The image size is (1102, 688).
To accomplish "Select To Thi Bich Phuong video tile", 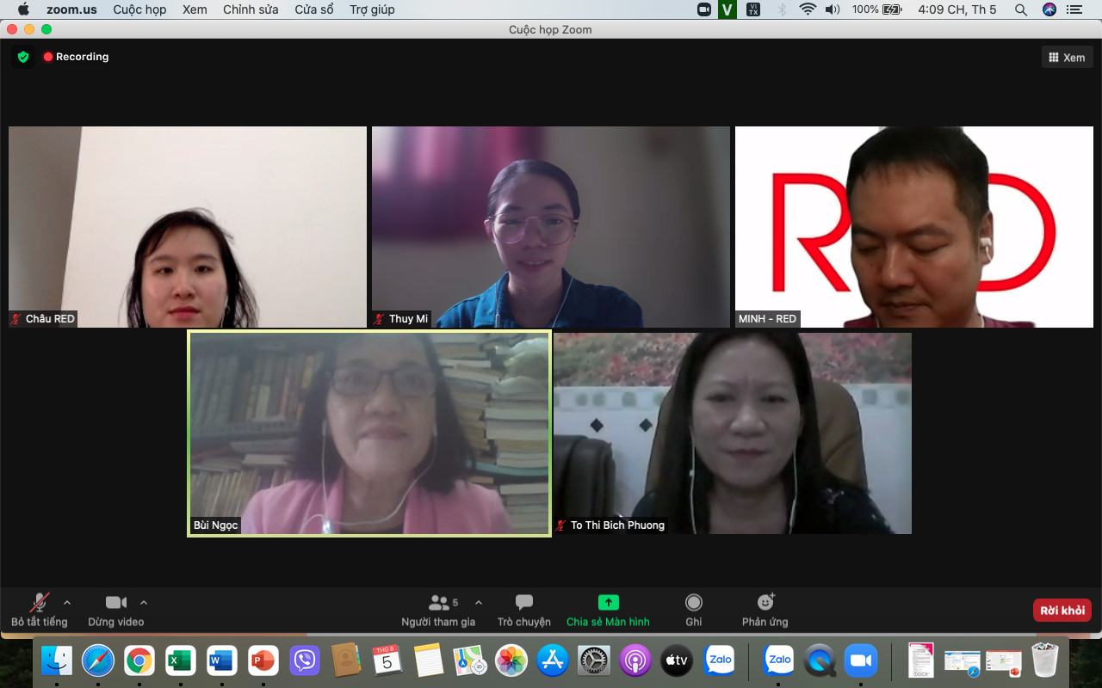I will [x=733, y=433].
